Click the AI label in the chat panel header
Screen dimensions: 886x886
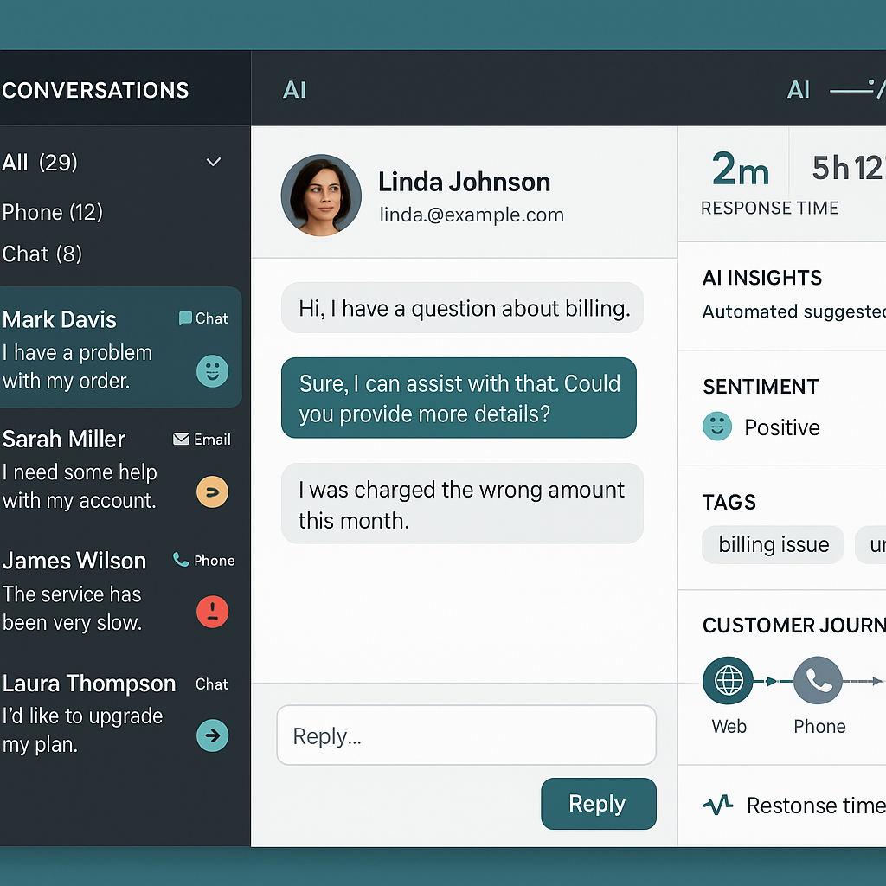click(295, 89)
